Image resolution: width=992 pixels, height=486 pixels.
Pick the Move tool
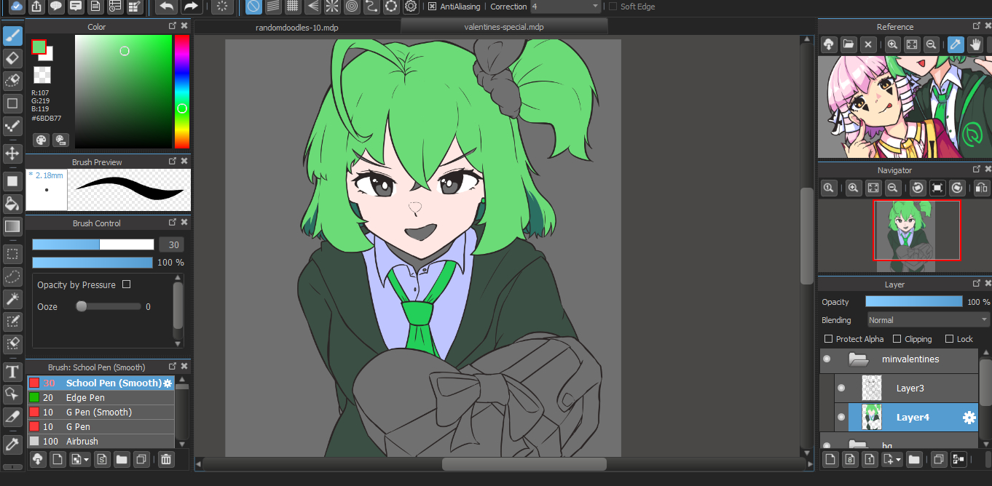point(12,154)
